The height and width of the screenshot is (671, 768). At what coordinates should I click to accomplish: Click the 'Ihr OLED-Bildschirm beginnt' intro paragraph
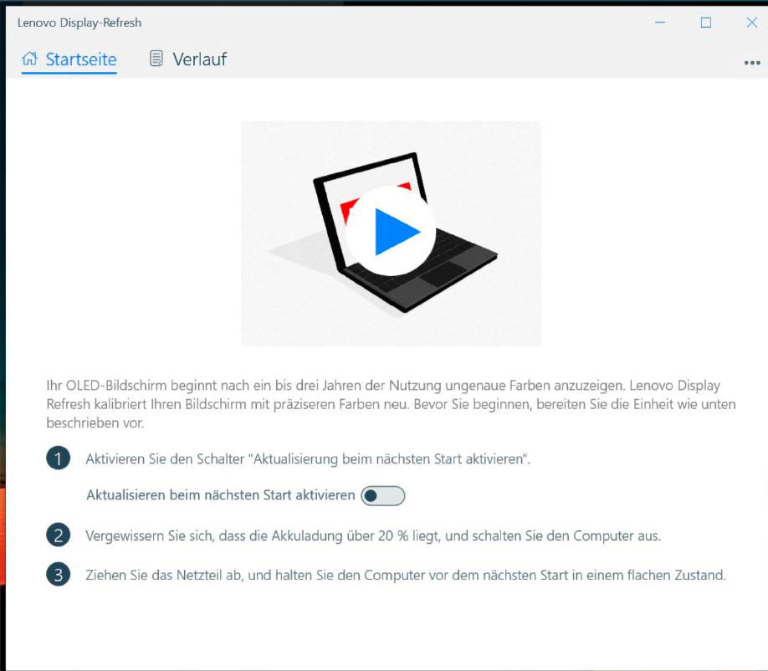coord(391,404)
